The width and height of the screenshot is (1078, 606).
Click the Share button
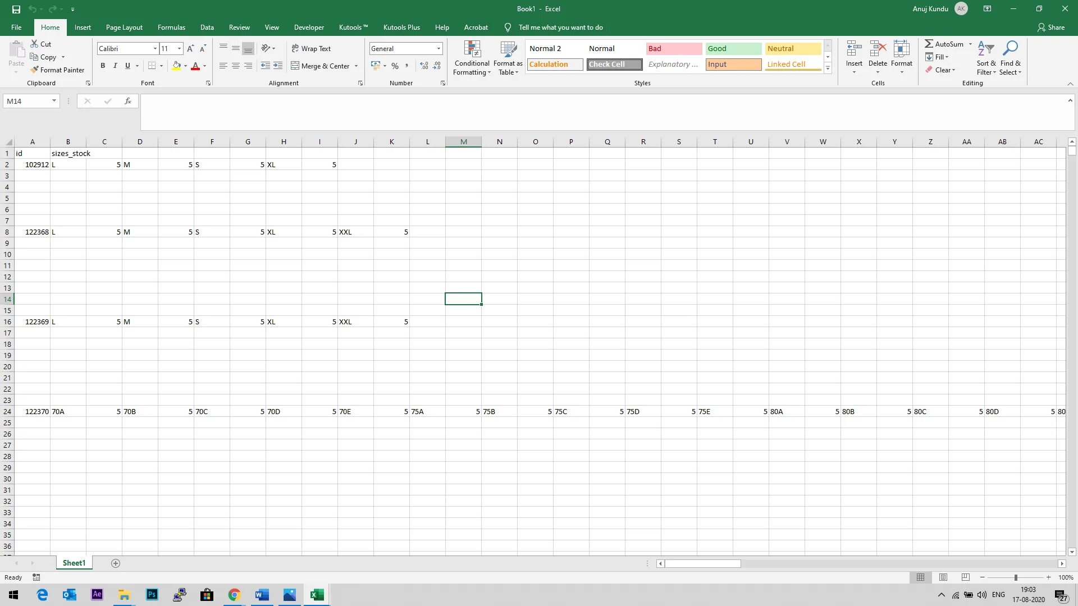click(1050, 27)
